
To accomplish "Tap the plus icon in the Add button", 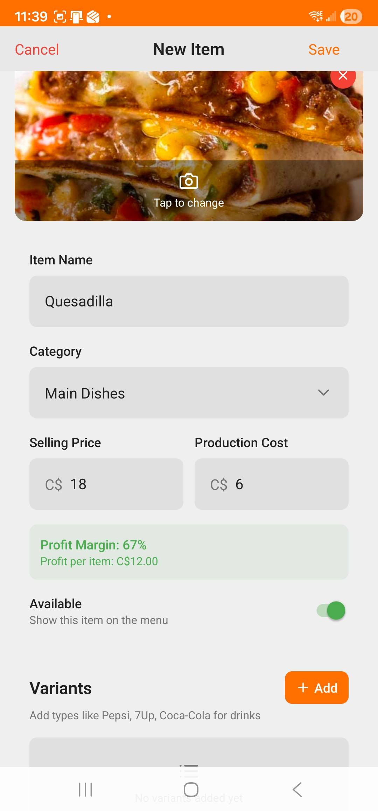I will [303, 687].
